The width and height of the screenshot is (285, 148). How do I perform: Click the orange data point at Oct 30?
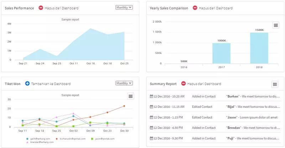pos(124,106)
